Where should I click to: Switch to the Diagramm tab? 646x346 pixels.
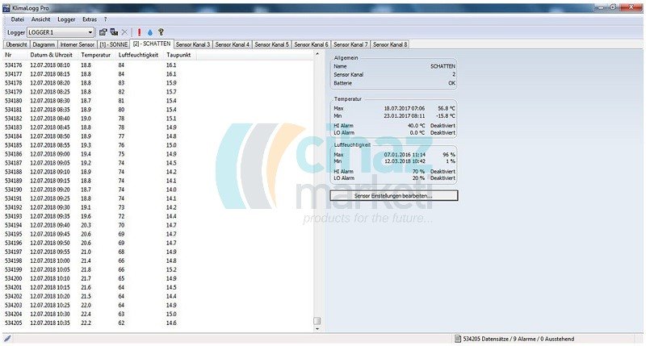pyautogui.click(x=44, y=44)
